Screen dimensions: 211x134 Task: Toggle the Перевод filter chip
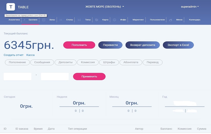(x=153, y=62)
